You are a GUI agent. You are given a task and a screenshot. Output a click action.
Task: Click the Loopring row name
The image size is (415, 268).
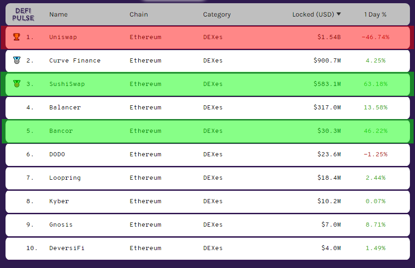click(x=65, y=177)
